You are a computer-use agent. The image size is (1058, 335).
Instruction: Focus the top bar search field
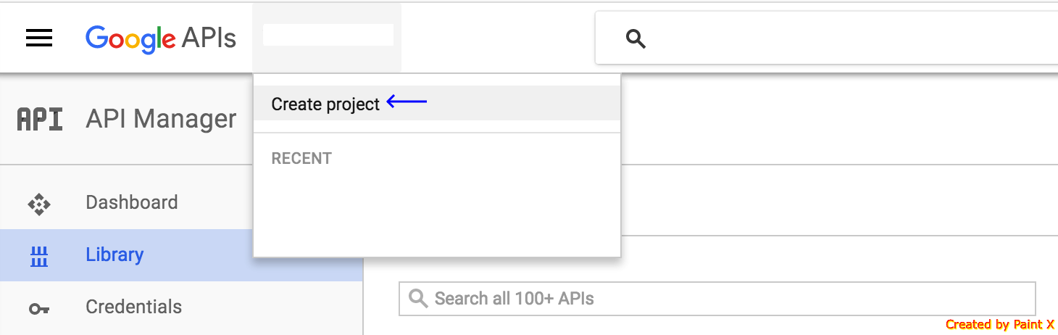(826, 38)
